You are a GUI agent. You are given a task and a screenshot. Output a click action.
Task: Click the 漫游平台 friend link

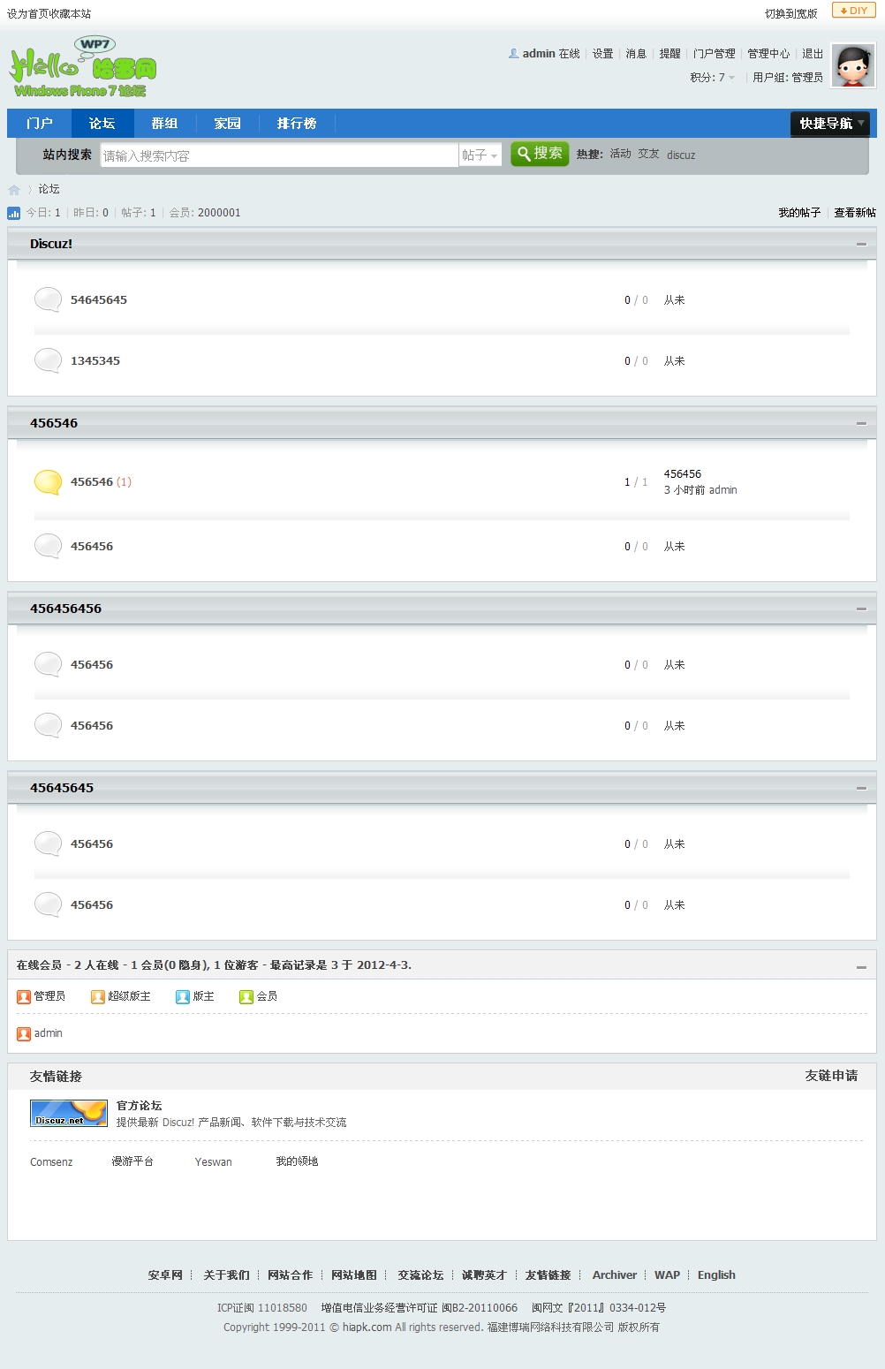point(132,1161)
